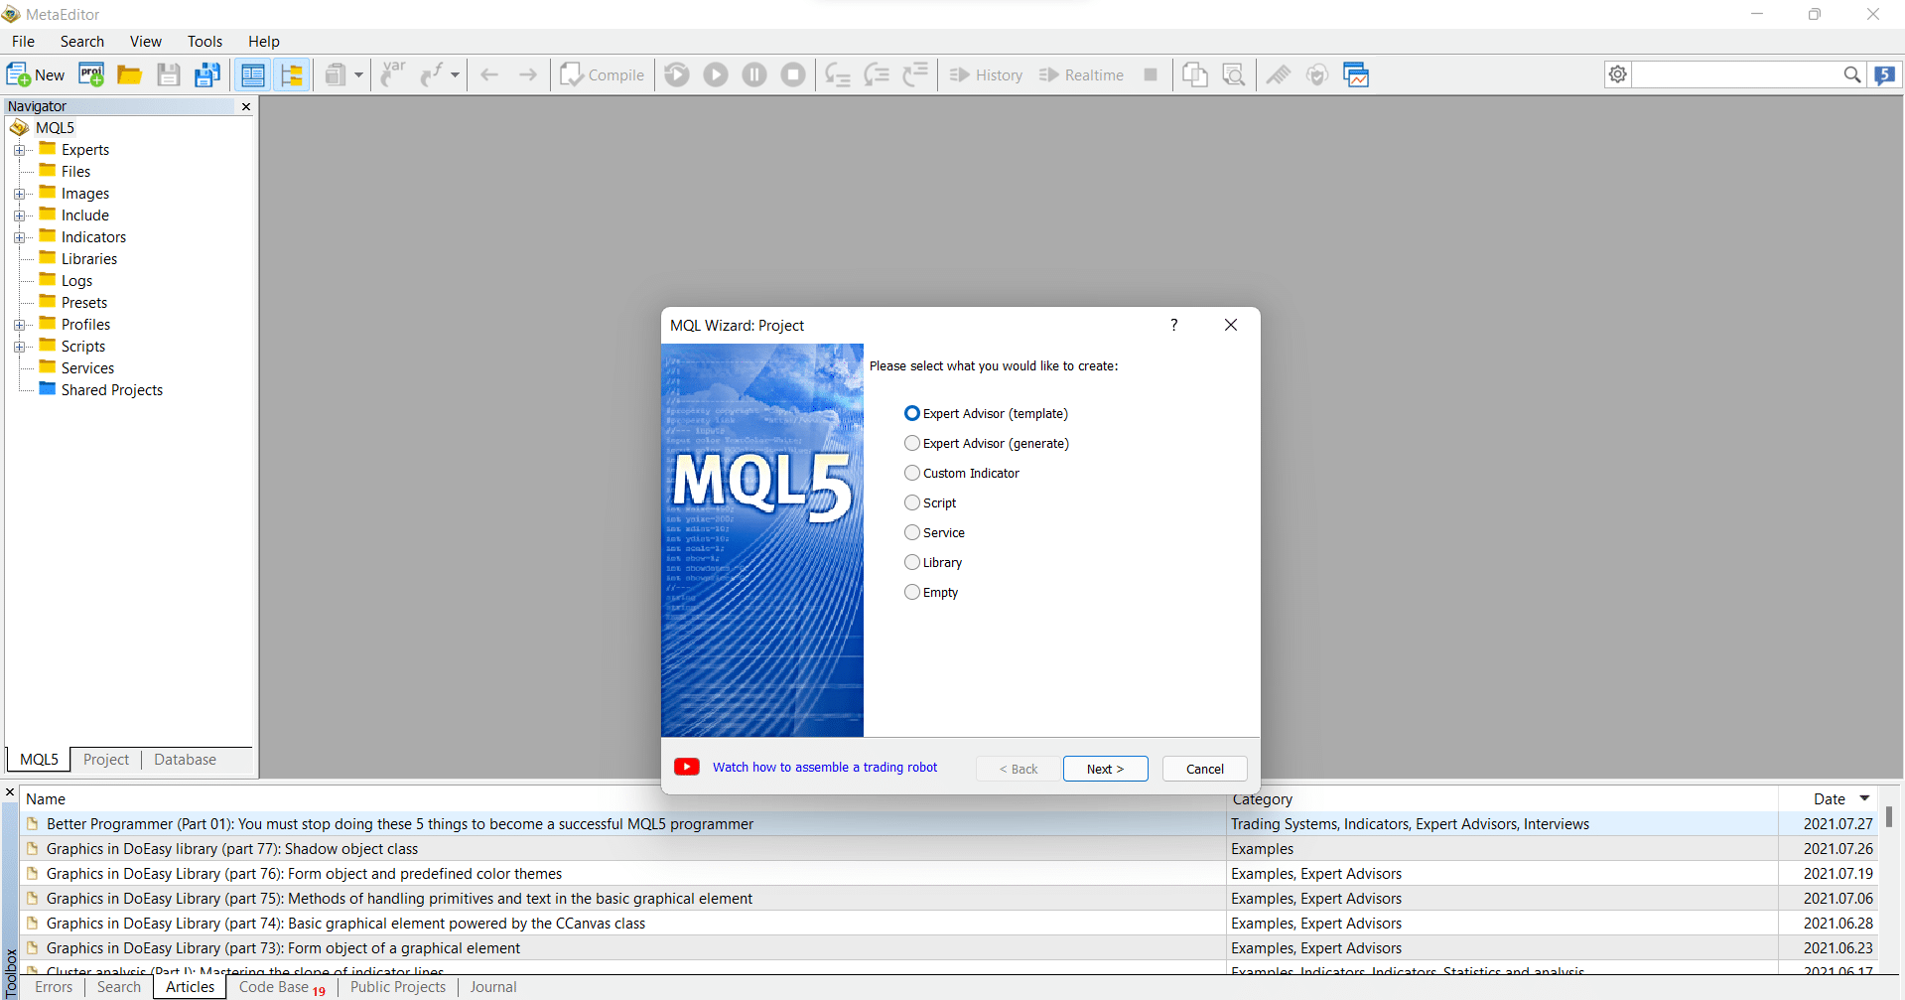This screenshot has width=1905, height=1000.
Task: Click the copy documents toolbar icon
Action: click(x=1195, y=74)
